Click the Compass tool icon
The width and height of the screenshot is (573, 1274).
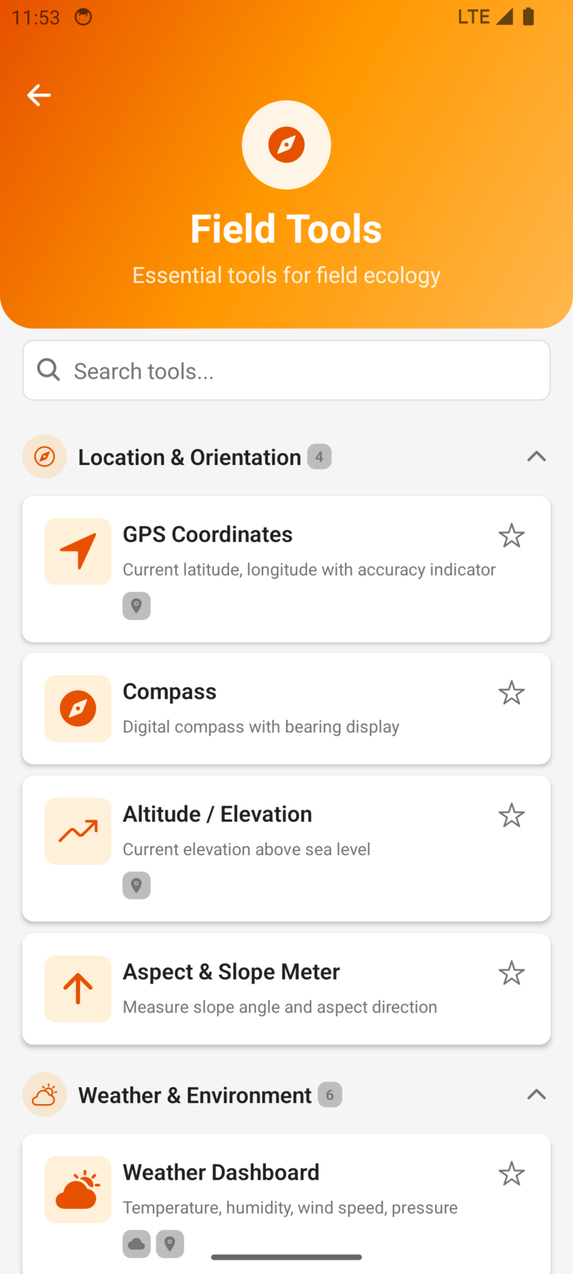(78, 708)
